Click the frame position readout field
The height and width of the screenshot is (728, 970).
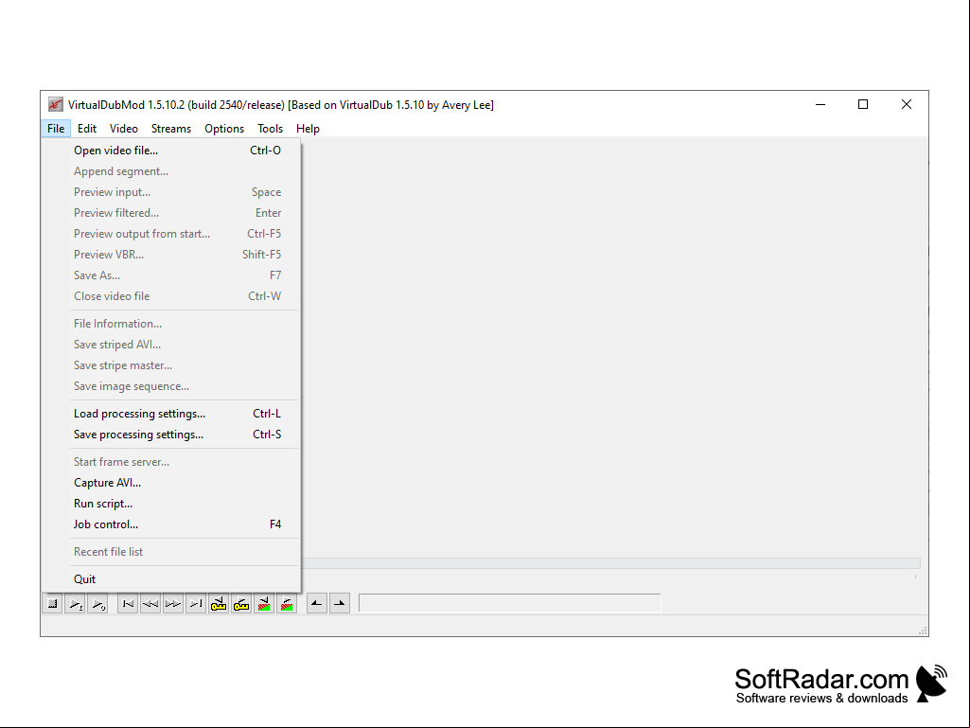[510, 603]
